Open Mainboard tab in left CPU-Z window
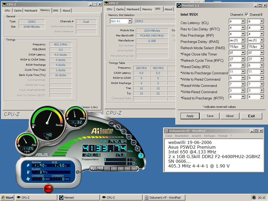 (31, 10)
